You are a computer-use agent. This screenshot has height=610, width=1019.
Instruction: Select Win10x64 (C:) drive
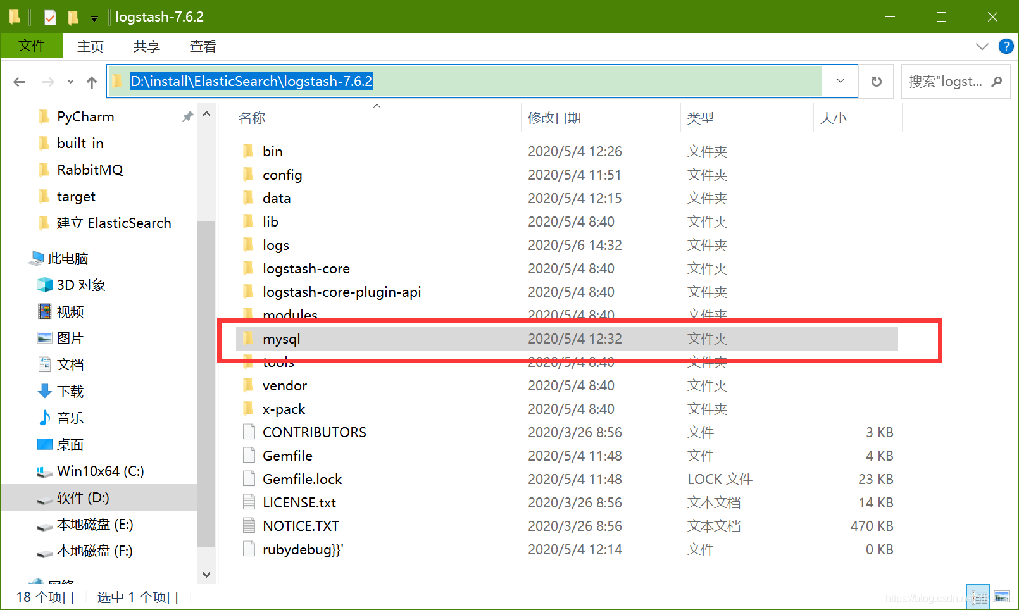pos(100,471)
